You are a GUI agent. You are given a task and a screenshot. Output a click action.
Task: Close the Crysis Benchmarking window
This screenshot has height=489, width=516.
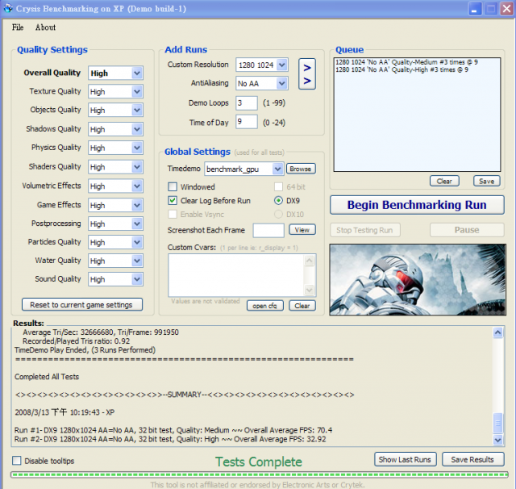pyautogui.click(x=506, y=9)
